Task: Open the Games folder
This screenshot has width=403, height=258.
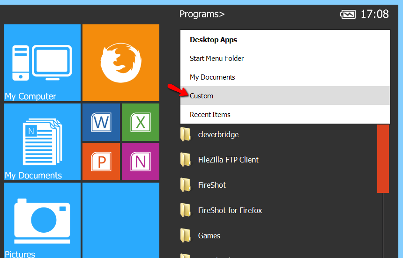Action: pyautogui.click(x=209, y=236)
